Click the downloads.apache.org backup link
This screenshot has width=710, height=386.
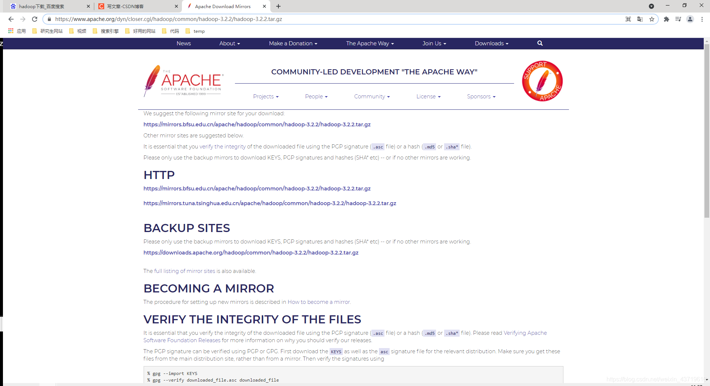pyautogui.click(x=251, y=253)
